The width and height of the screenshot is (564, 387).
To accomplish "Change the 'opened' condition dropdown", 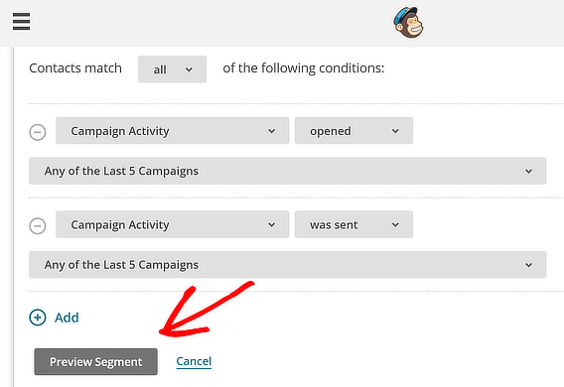I will (x=353, y=130).
